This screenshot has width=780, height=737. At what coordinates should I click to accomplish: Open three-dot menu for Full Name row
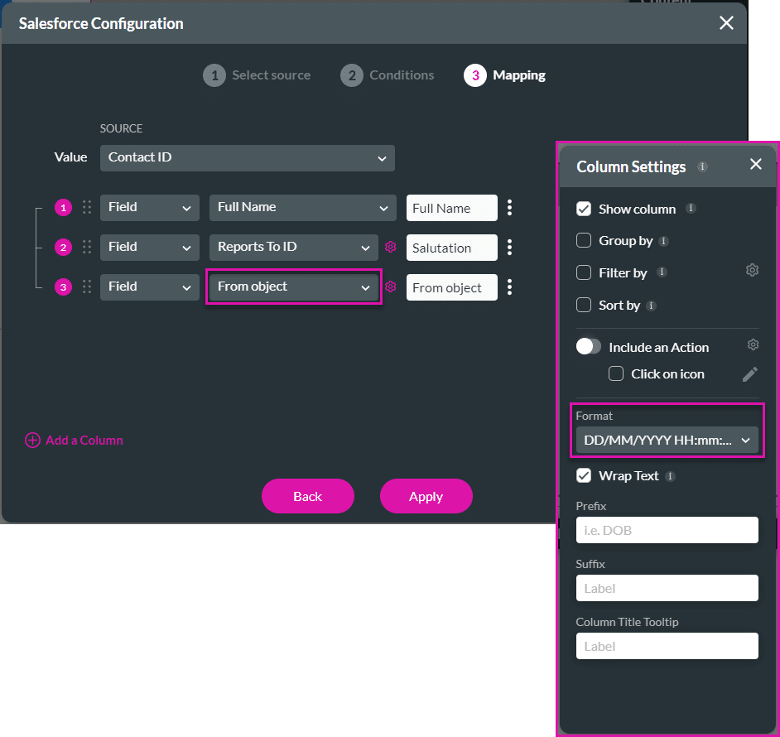(x=510, y=208)
